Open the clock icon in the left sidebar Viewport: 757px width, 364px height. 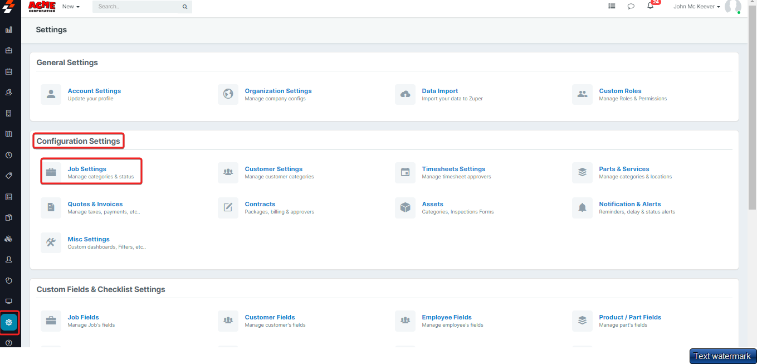point(9,155)
